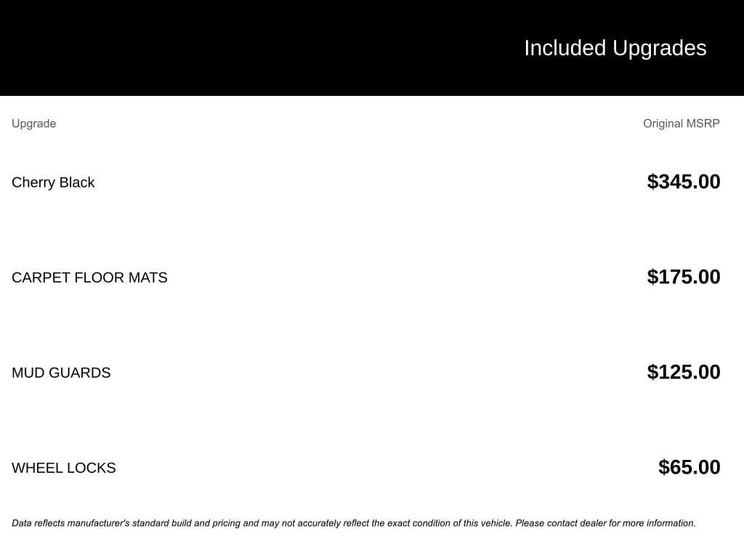Image resolution: width=744 pixels, height=558 pixels.
Task: Click the Included Upgrades heading
Action: (615, 49)
